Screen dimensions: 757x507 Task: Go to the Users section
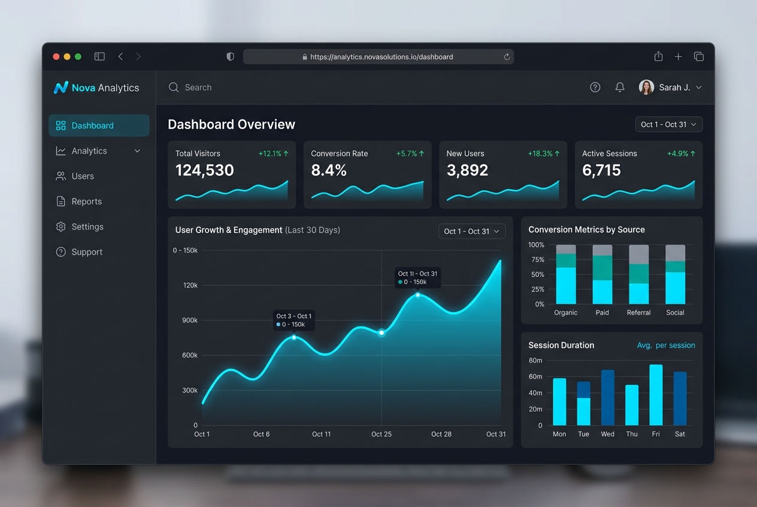99,176
